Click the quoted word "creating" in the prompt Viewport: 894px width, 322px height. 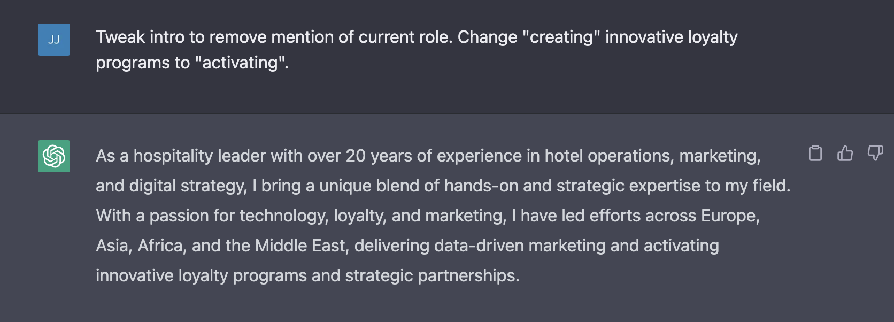(x=561, y=37)
